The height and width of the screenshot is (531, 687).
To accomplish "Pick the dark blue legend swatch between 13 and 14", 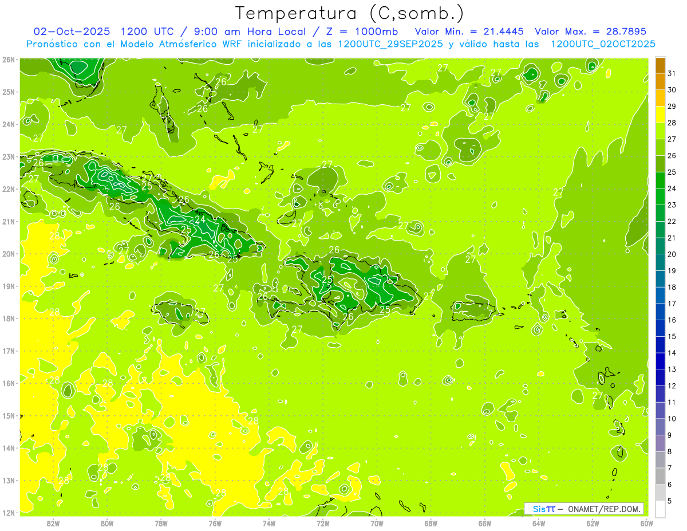I will [x=660, y=361].
